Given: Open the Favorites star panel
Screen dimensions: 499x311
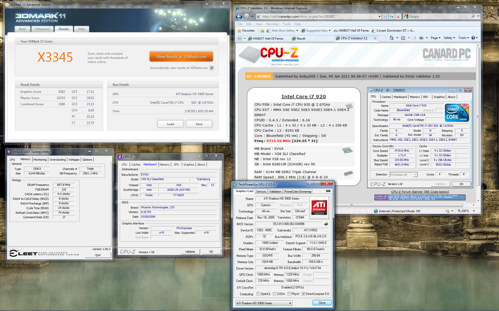Looking at the screenshot, I should coord(246,31).
